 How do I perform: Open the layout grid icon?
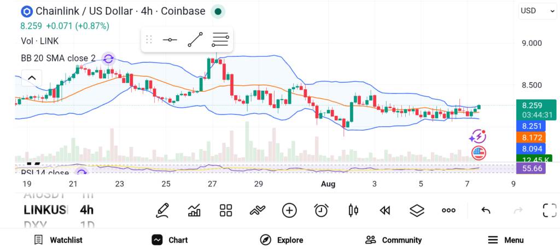point(226,210)
